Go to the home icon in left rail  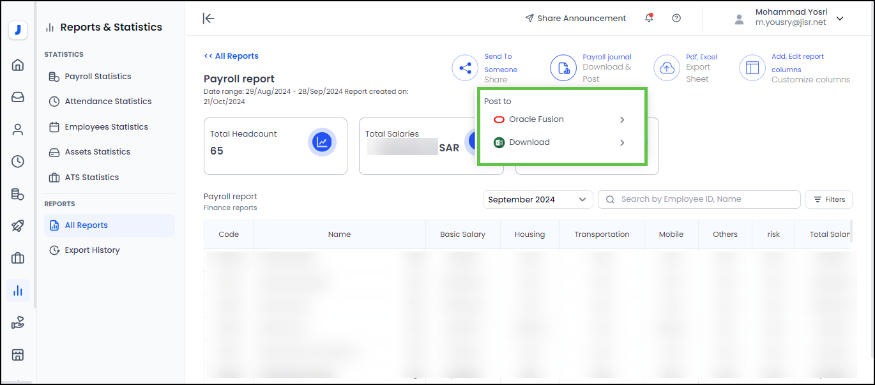click(18, 64)
